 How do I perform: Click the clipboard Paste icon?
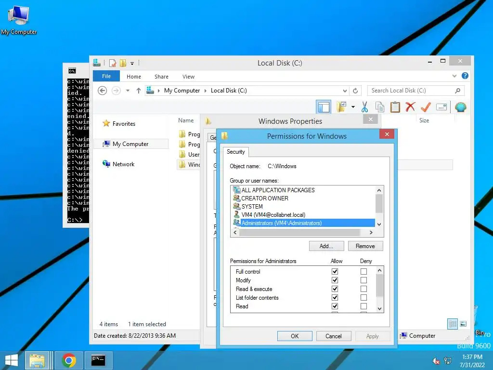395,107
